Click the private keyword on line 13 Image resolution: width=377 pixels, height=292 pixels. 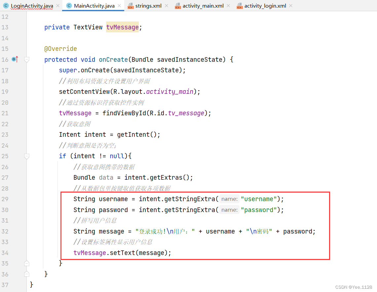(57, 27)
